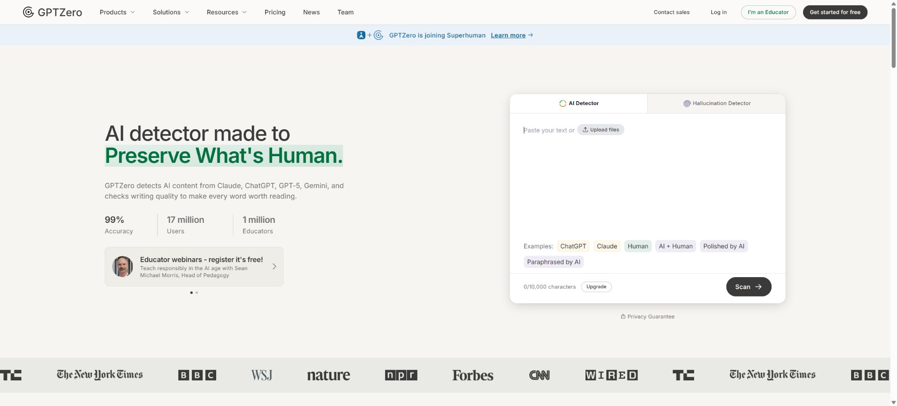This screenshot has height=406, width=897.
Task: Open the Team page
Action: (345, 12)
